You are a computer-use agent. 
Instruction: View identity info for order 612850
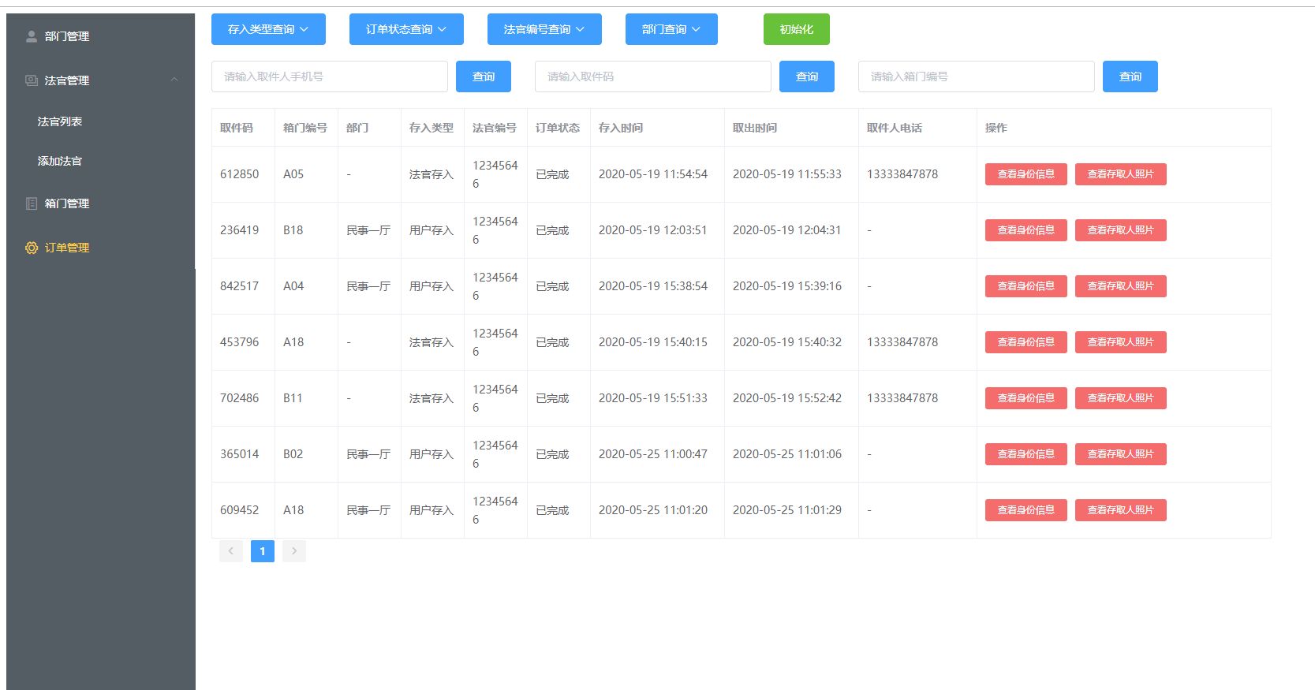[x=1025, y=174]
